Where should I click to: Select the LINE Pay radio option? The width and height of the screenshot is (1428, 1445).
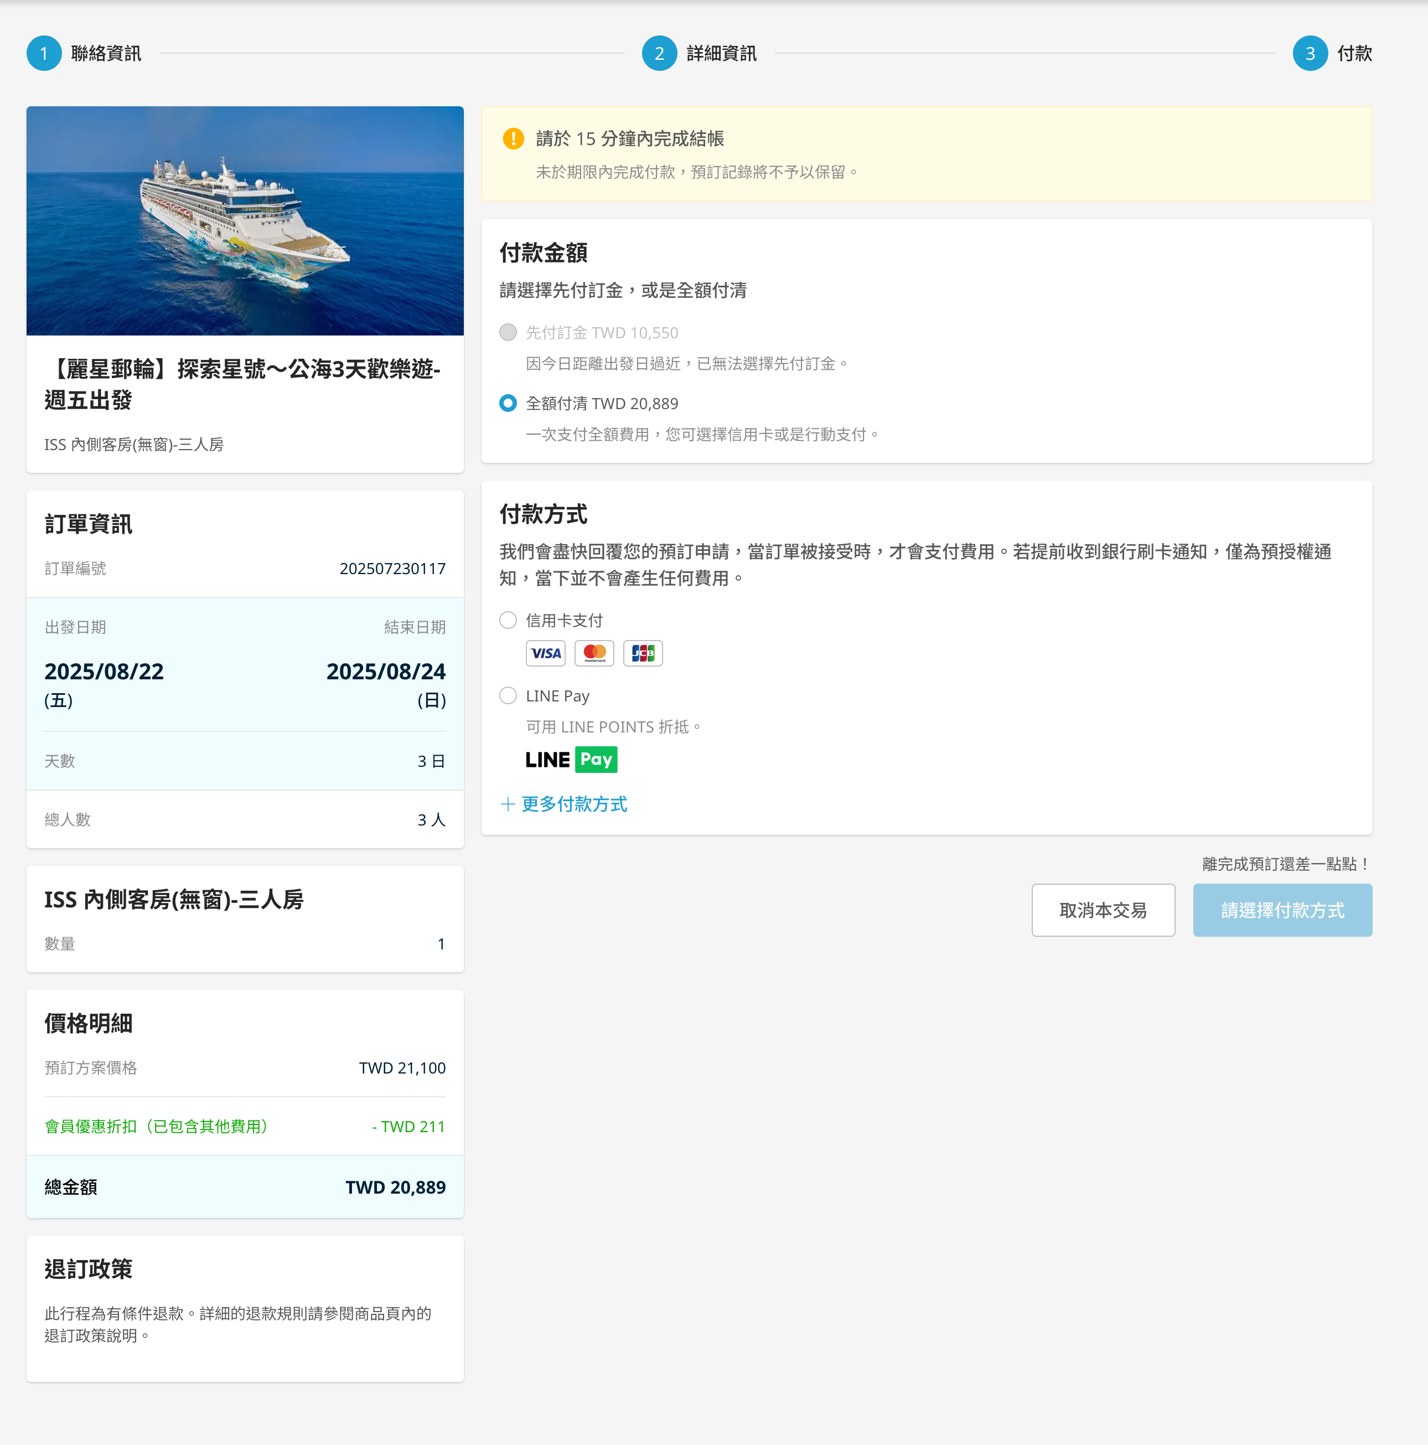pyautogui.click(x=508, y=695)
